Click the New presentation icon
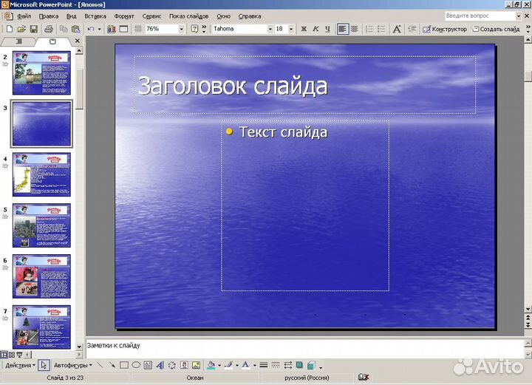Viewport: 532px width, 385px height. (10, 29)
